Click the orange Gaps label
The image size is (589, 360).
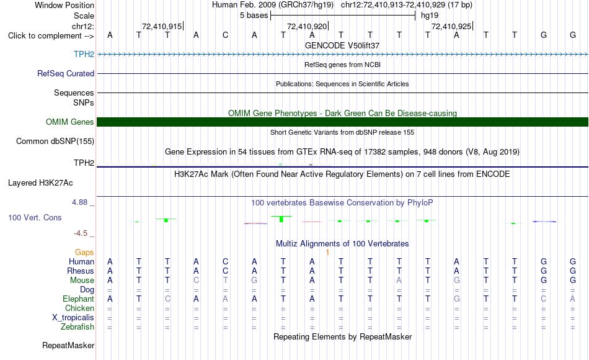84,252
